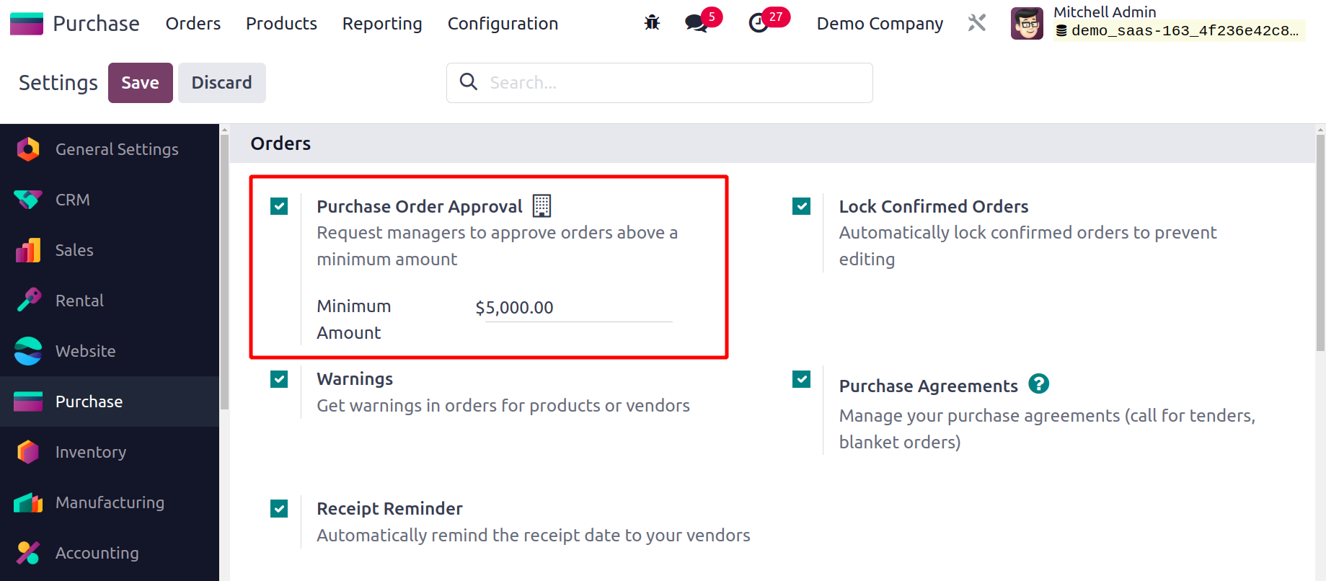Click Mitchell Admin avatar picture
The image size is (1326, 581).
click(1027, 23)
